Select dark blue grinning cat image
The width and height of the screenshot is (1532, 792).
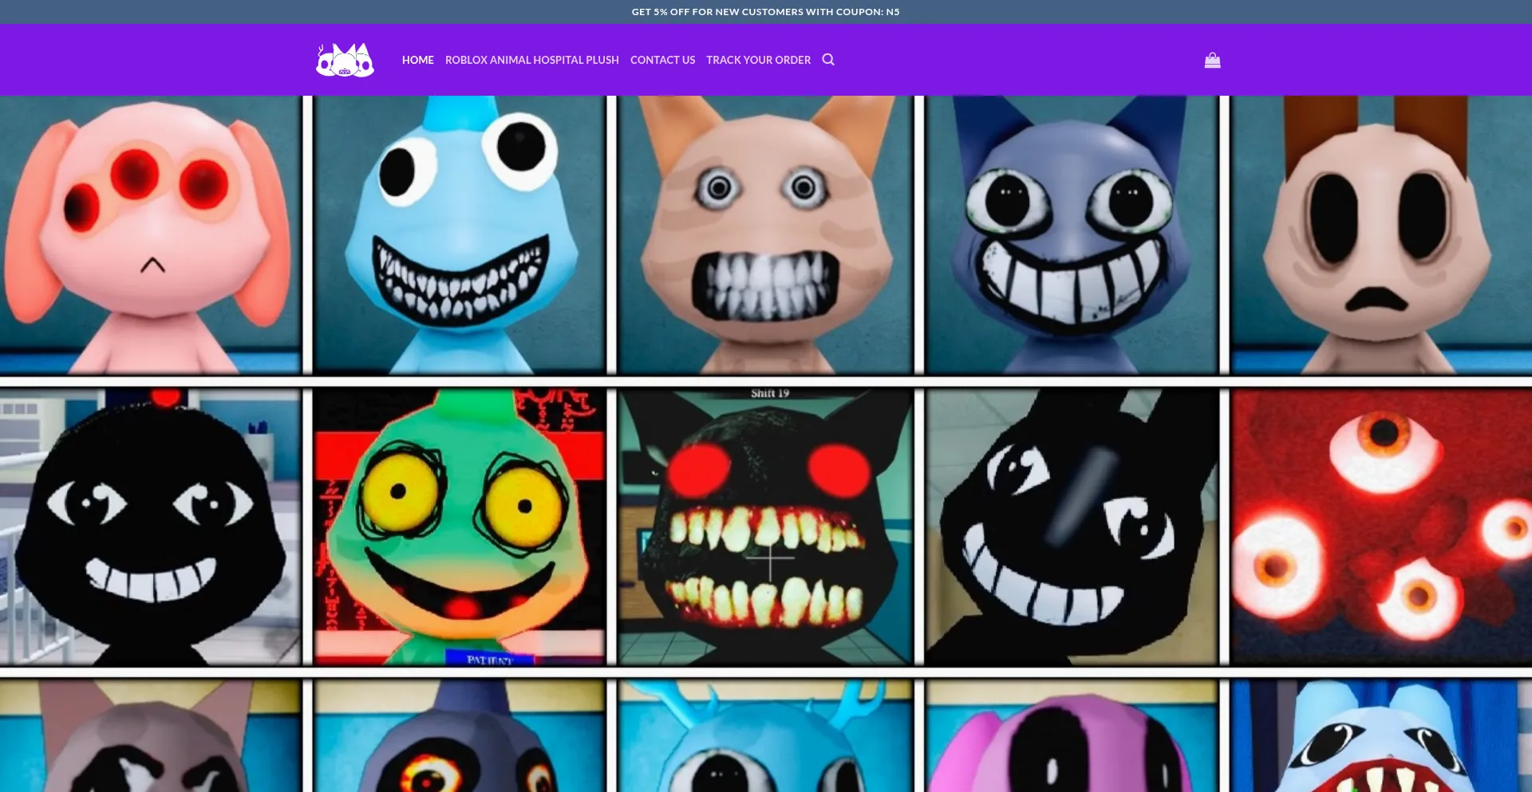tap(1072, 235)
